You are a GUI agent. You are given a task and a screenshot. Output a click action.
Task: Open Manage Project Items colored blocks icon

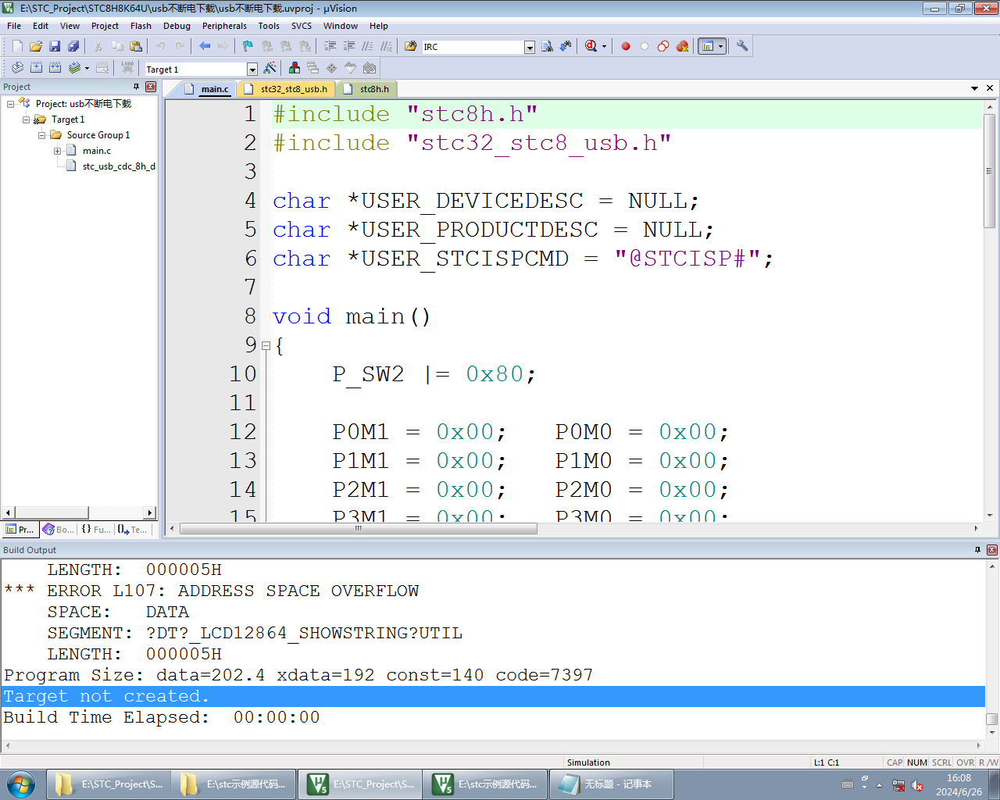(x=295, y=69)
